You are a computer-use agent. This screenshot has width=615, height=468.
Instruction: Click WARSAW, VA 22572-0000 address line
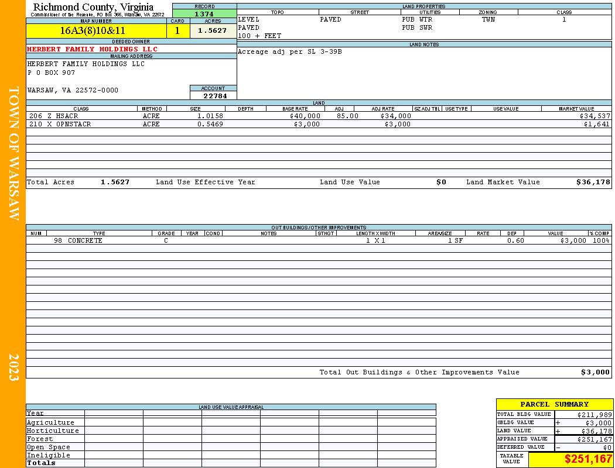pyautogui.click(x=73, y=91)
